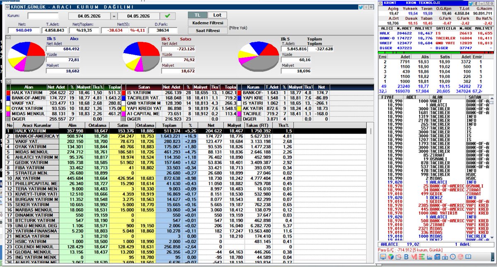Sort by Toplam column header in main table
This screenshot has height=267, width=497.
(x=170, y=125)
